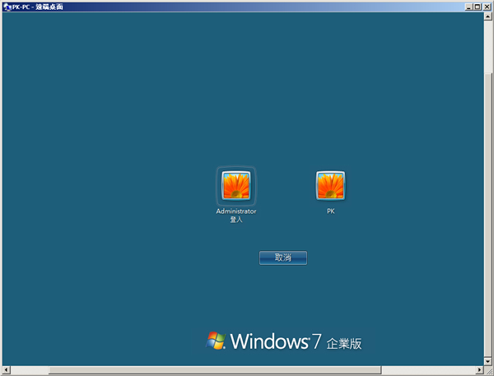Image resolution: width=494 pixels, height=376 pixels.
Task: Click the 登入 text under Administrator
Action: pyautogui.click(x=236, y=220)
